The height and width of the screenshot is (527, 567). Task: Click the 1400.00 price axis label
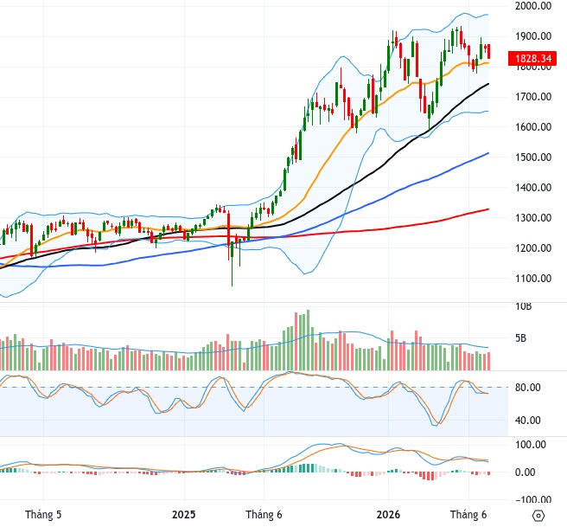pos(533,188)
